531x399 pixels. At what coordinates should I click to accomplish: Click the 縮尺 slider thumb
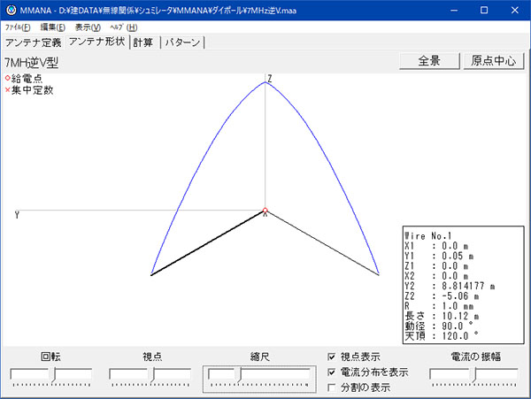click(x=240, y=375)
